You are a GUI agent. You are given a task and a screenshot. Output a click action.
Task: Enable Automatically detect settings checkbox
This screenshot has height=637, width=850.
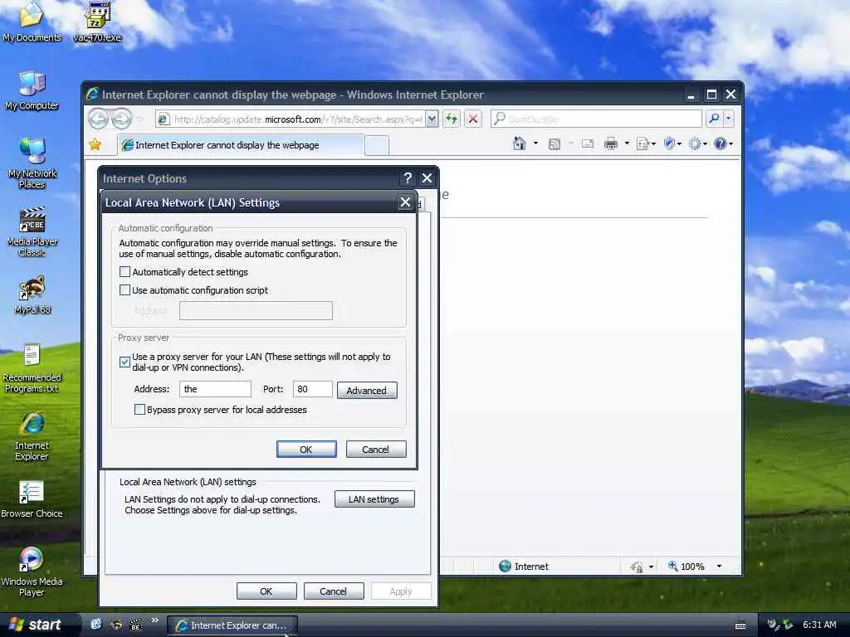click(x=125, y=272)
